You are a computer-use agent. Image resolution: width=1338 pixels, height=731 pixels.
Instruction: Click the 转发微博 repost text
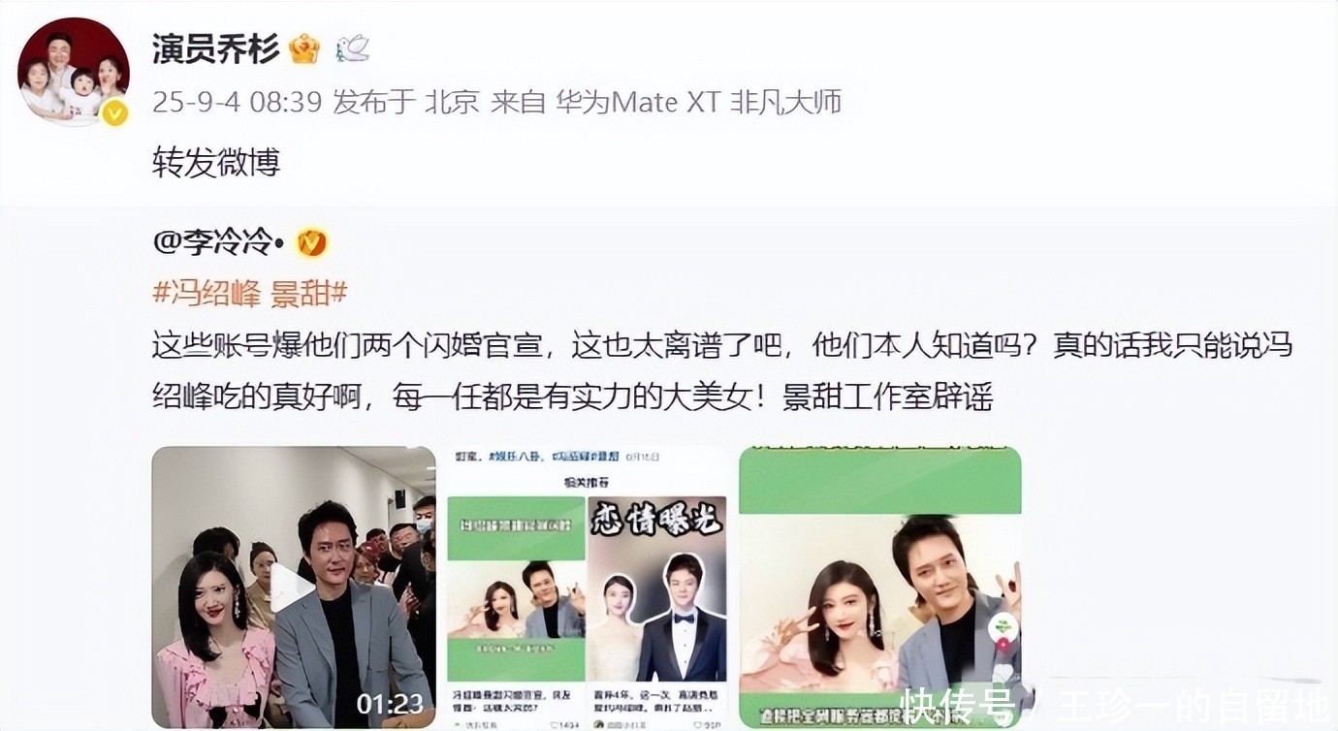coord(216,163)
